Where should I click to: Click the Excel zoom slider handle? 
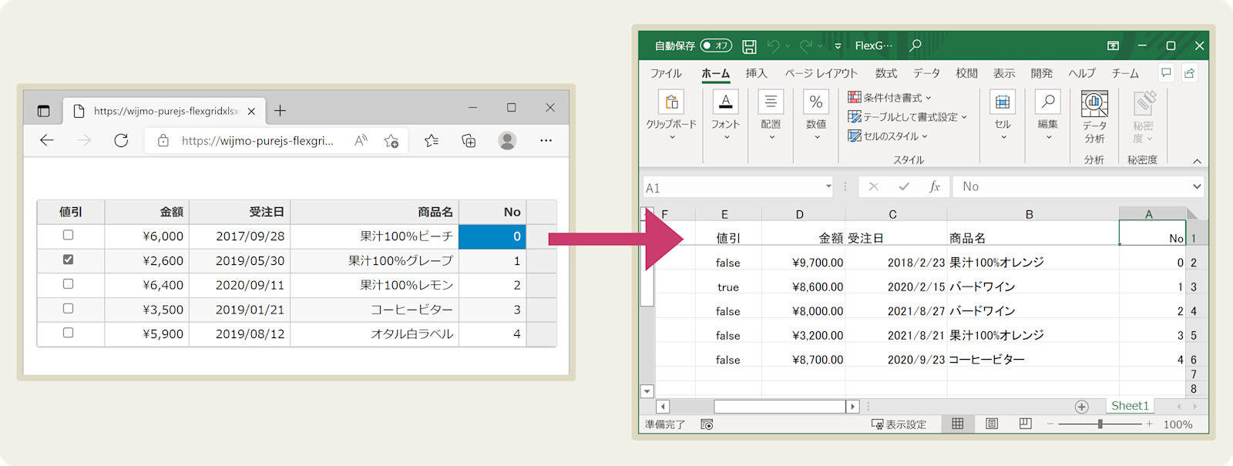coord(1100,424)
